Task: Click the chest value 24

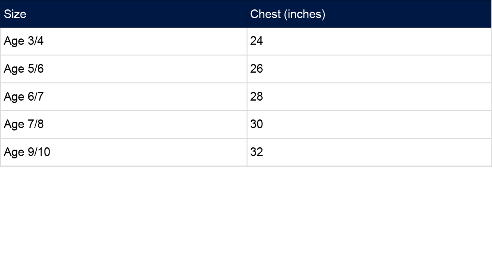Action: tap(257, 41)
